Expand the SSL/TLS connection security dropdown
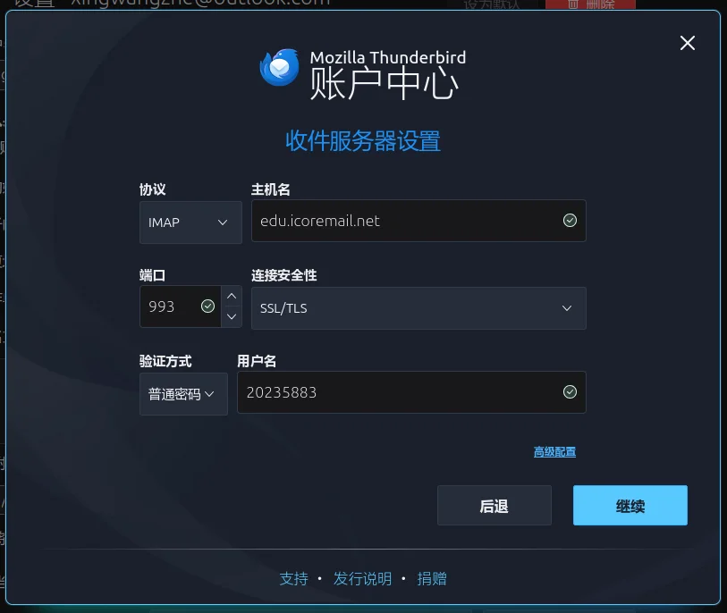Viewport: 727px width, 613px height. [x=418, y=308]
